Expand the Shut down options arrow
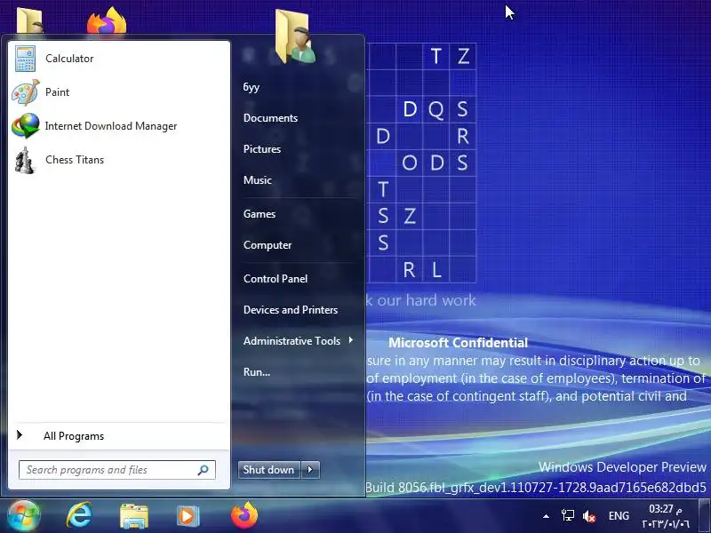711x533 pixels. coord(310,470)
